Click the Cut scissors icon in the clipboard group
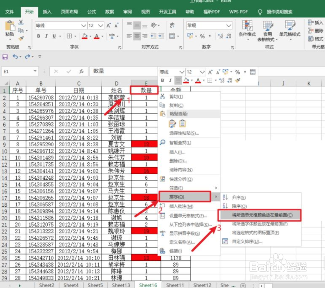Image resolution: width=325 pixels, height=288 pixels. [21, 22]
